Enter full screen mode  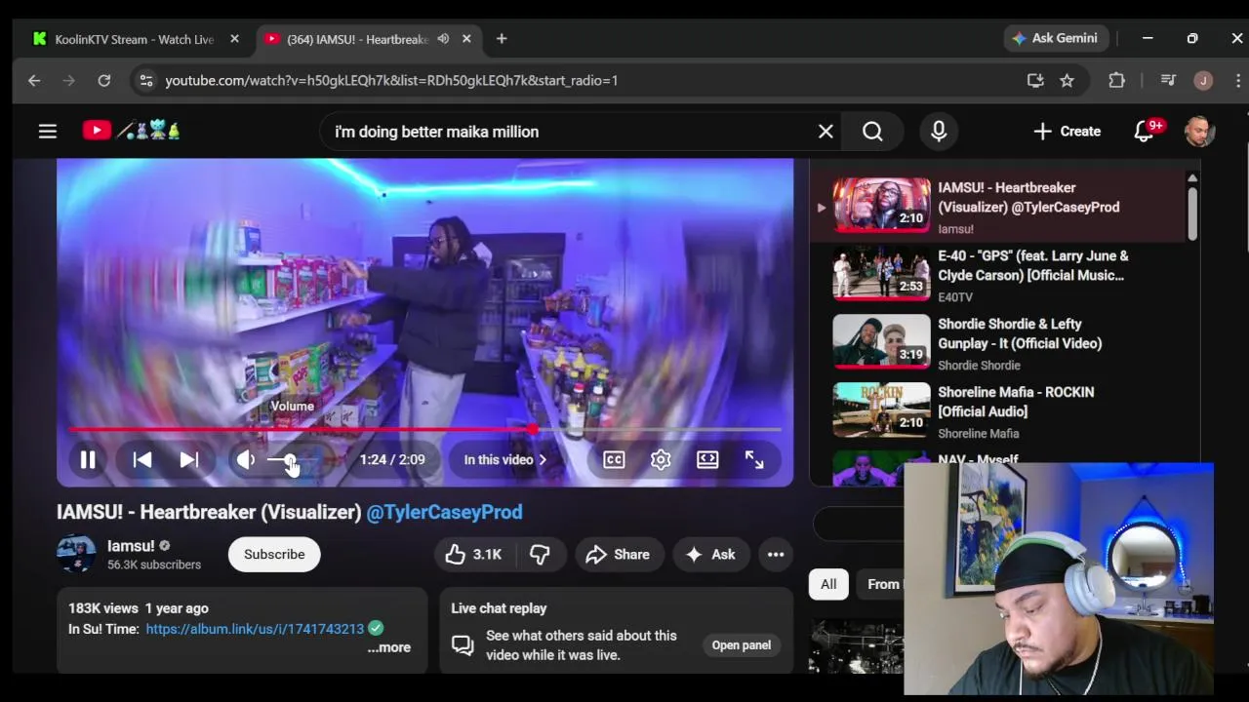pos(754,460)
